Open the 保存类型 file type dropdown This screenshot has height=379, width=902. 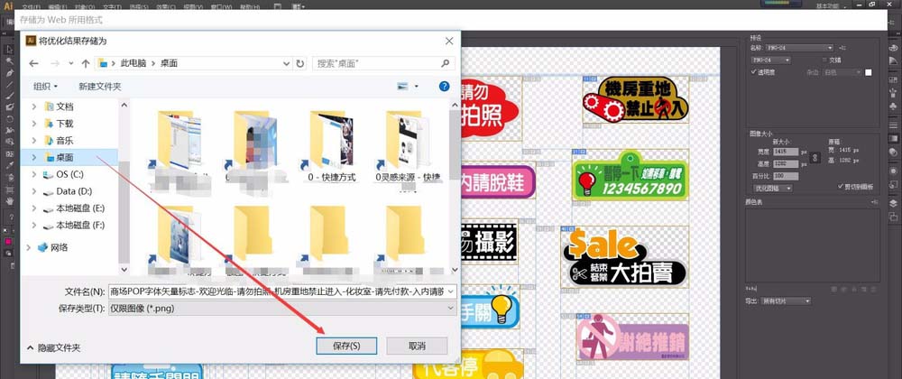[x=282, y=309]
